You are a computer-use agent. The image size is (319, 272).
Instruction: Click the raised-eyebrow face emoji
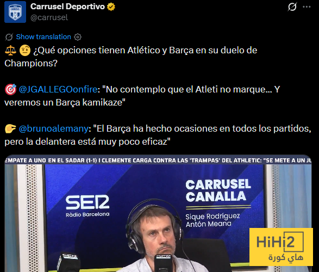pyautogui.click(x=25, y=50)
